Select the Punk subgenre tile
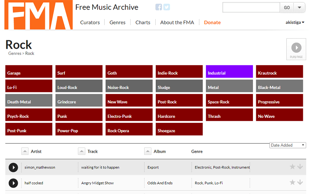309x194 pixels. pos(79,115)
